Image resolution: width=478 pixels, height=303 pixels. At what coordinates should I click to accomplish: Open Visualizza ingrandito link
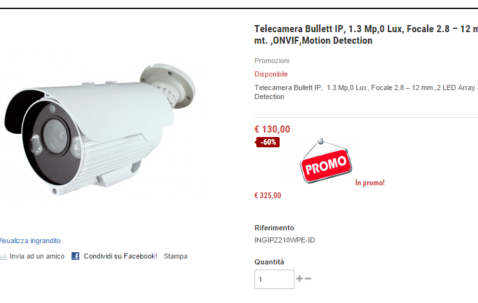(30, 241)
